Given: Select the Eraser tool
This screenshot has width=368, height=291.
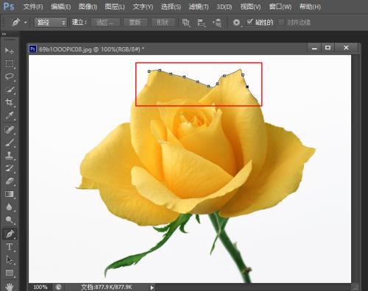Looking at the screenshot, I should pos(10,182).
